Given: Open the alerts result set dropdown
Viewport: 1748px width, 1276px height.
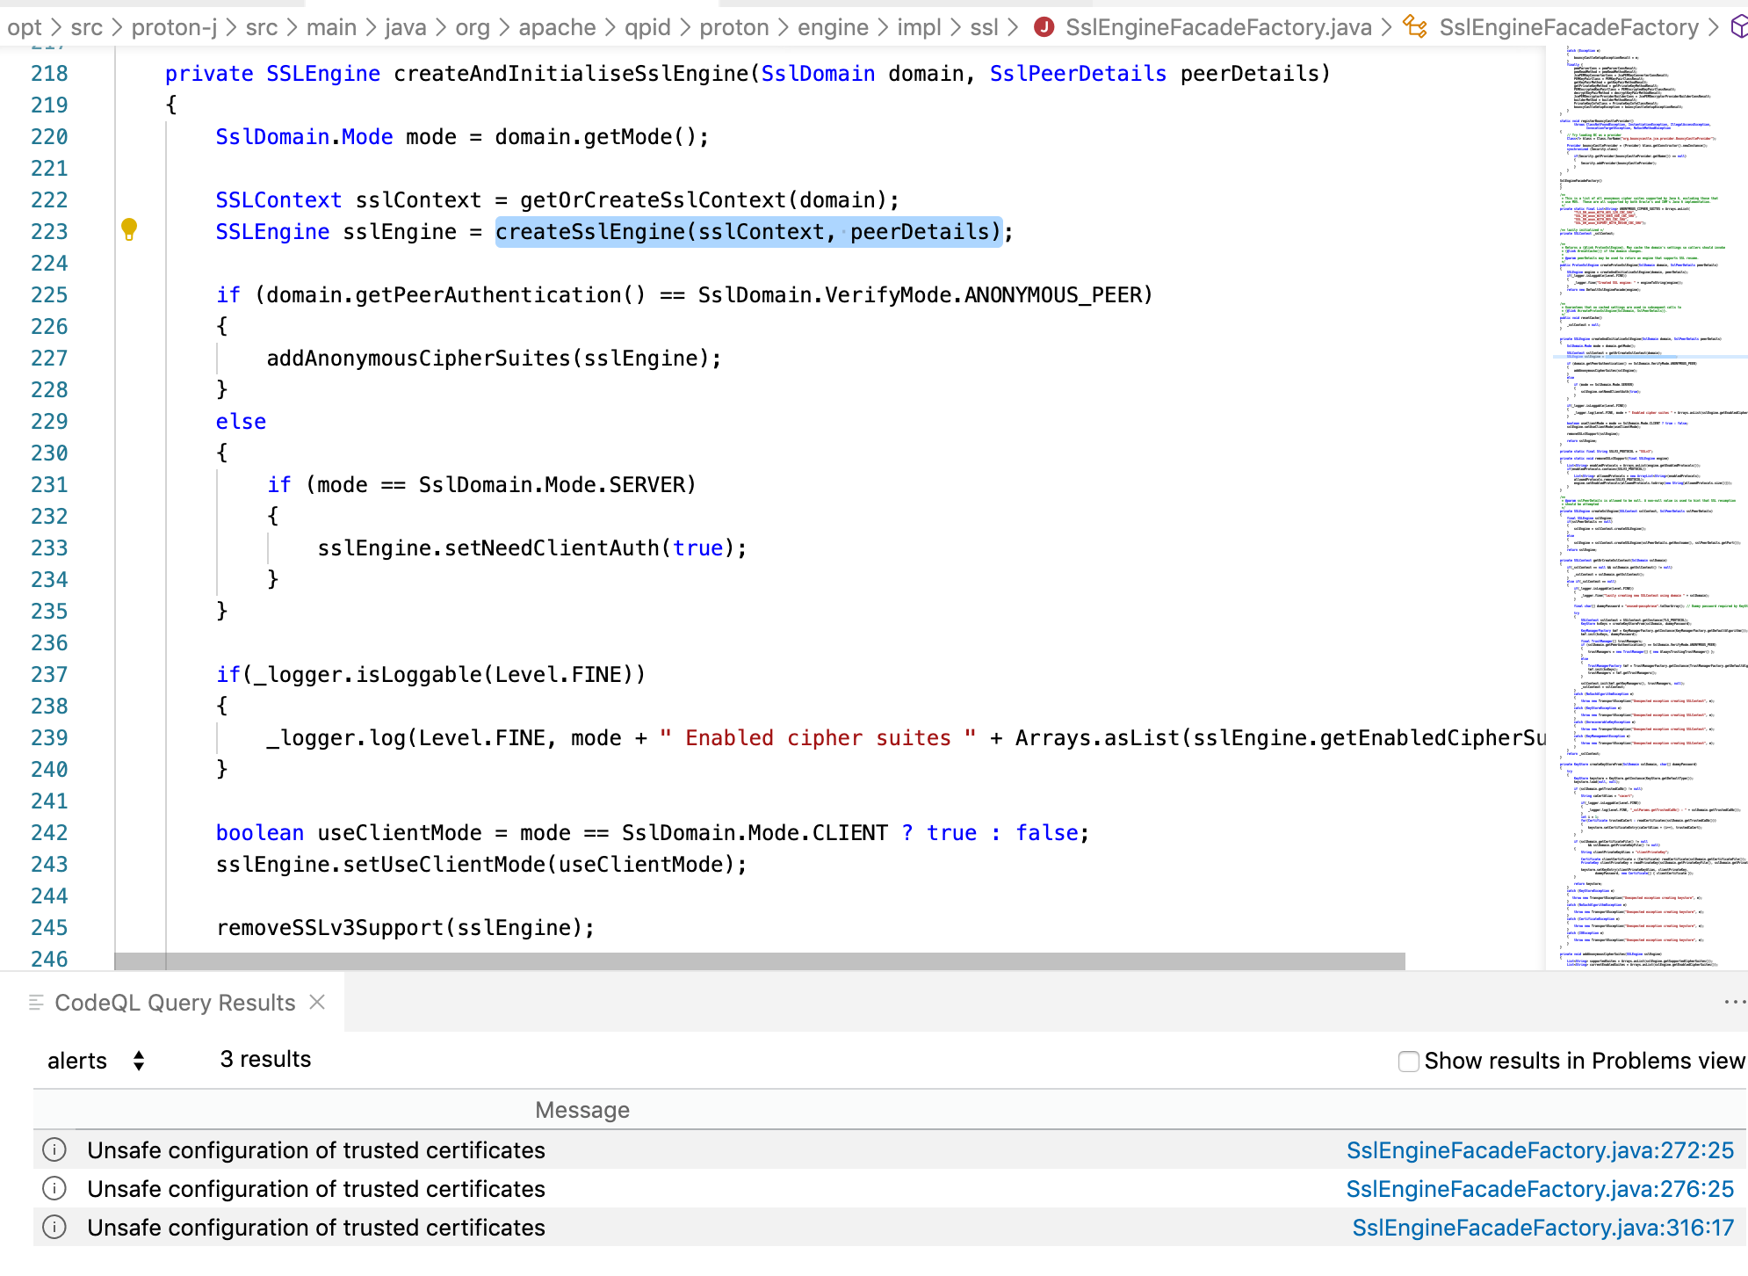Looking at the screenshot, I should [x=95, y=1061].
